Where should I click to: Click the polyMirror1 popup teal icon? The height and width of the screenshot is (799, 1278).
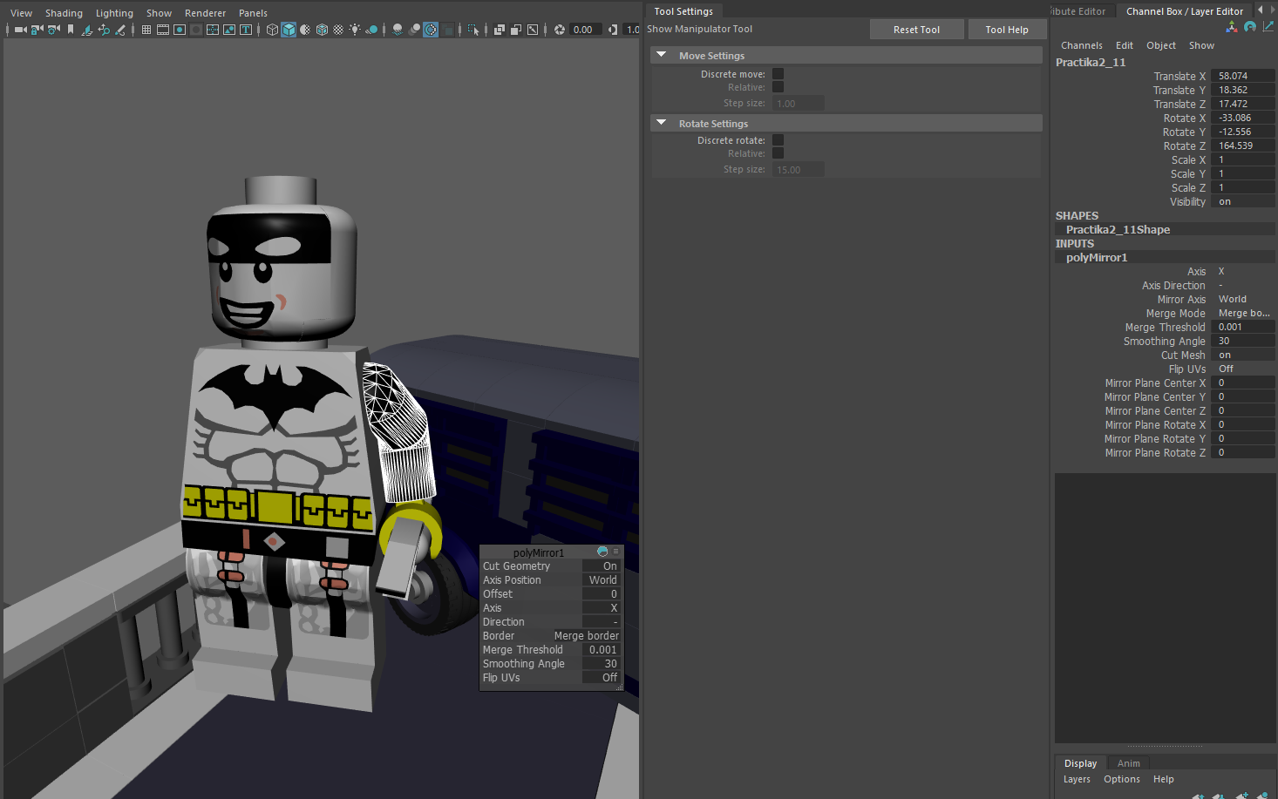pos(602,552)
